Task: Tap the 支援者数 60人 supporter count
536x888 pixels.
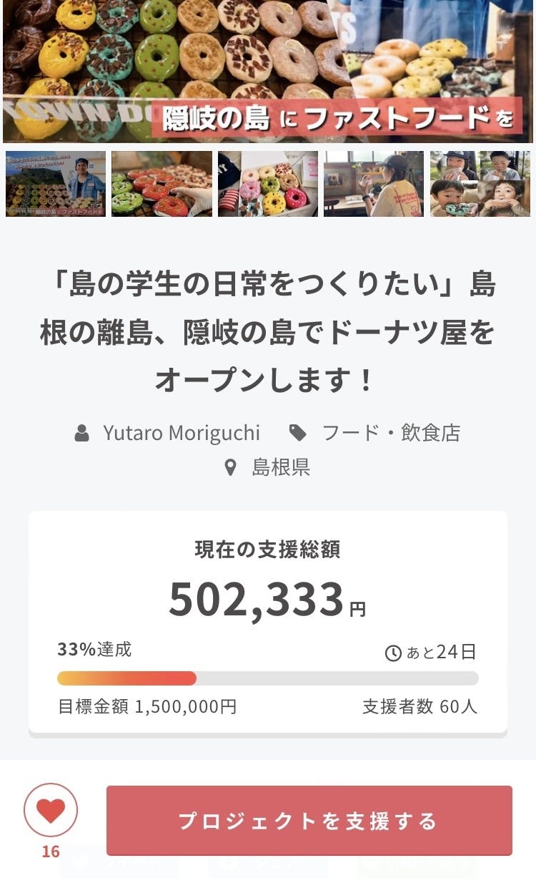Action: click(x=420, y=707)
